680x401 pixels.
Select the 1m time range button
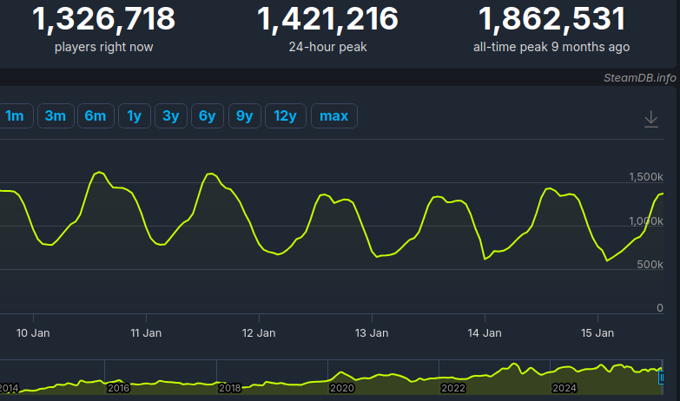click(x=16, y=115)
